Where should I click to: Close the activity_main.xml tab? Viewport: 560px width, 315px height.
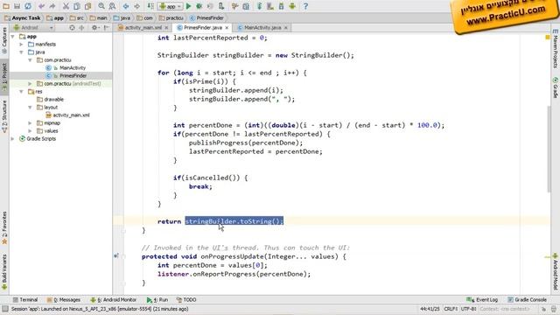tap(165, 27)
